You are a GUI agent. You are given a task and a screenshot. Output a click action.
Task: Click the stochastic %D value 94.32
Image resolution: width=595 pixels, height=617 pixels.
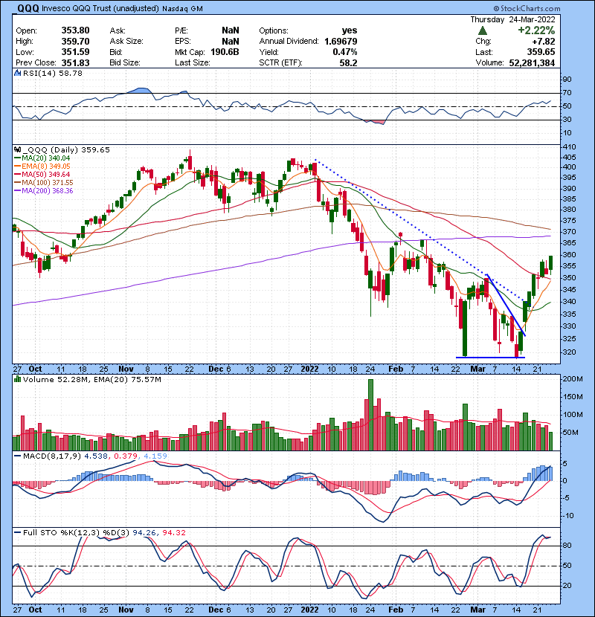(x=173, y=533)
